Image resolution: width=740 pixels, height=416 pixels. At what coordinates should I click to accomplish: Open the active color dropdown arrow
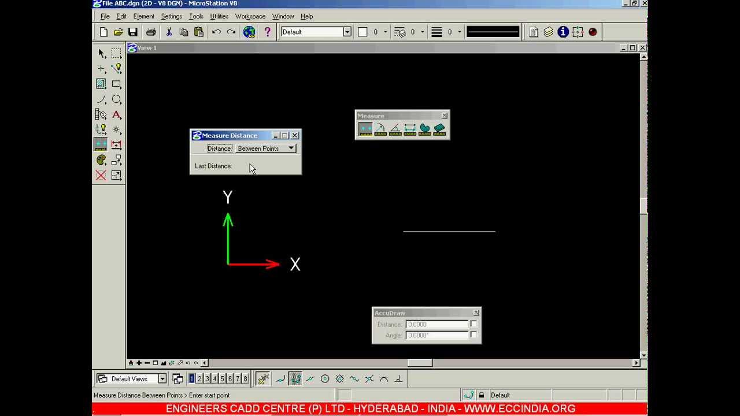click(385, 32)
